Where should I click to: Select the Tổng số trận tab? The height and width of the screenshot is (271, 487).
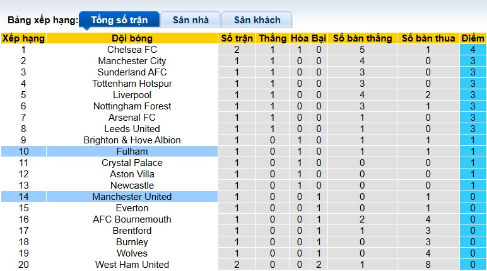(119, 20)
